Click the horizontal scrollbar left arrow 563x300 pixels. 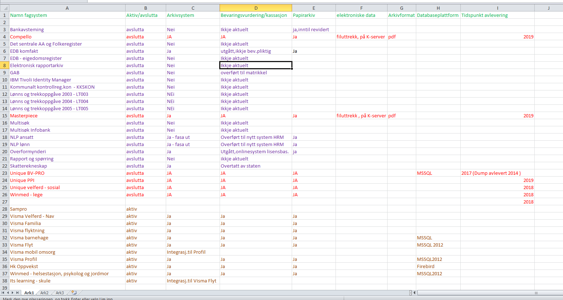[x=414, y=293]
